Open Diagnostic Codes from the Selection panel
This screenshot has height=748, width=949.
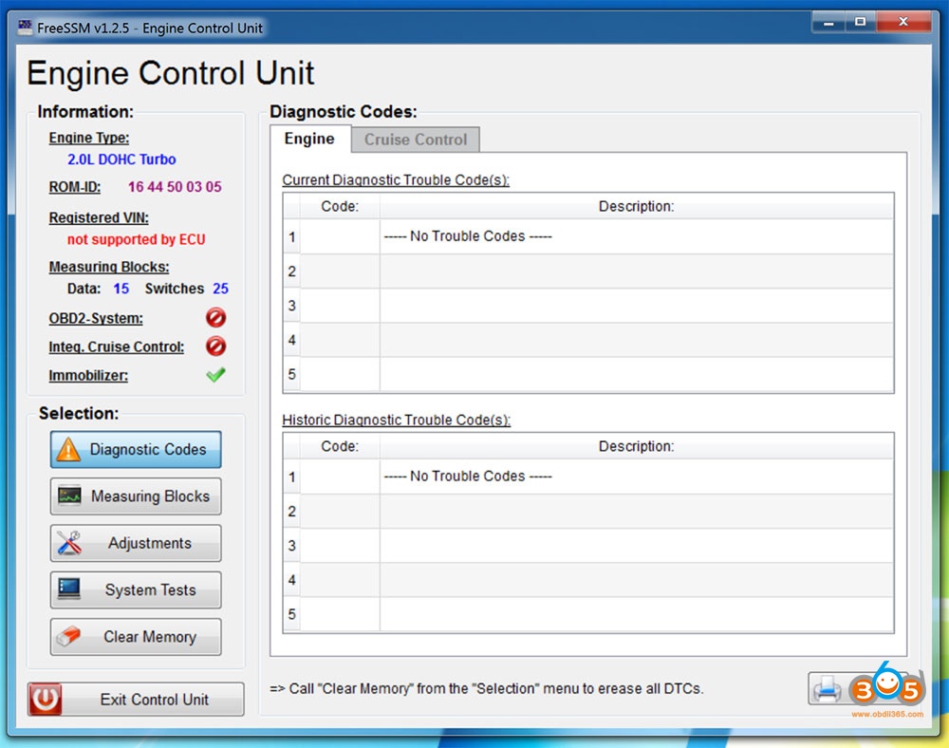pos(136,450)
